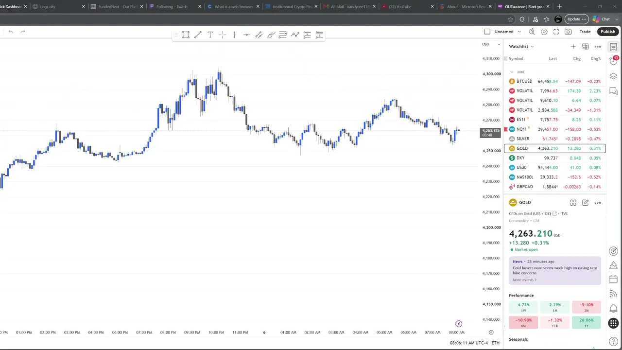Image resolution: width=622 pixels, height=350 pixels.
Task: Open the calendar icon in right sidebar
Action: tap(613, 280)
